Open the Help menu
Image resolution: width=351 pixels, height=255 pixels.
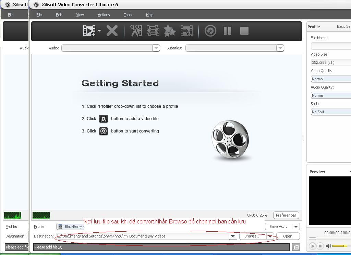tap(149, 15)
